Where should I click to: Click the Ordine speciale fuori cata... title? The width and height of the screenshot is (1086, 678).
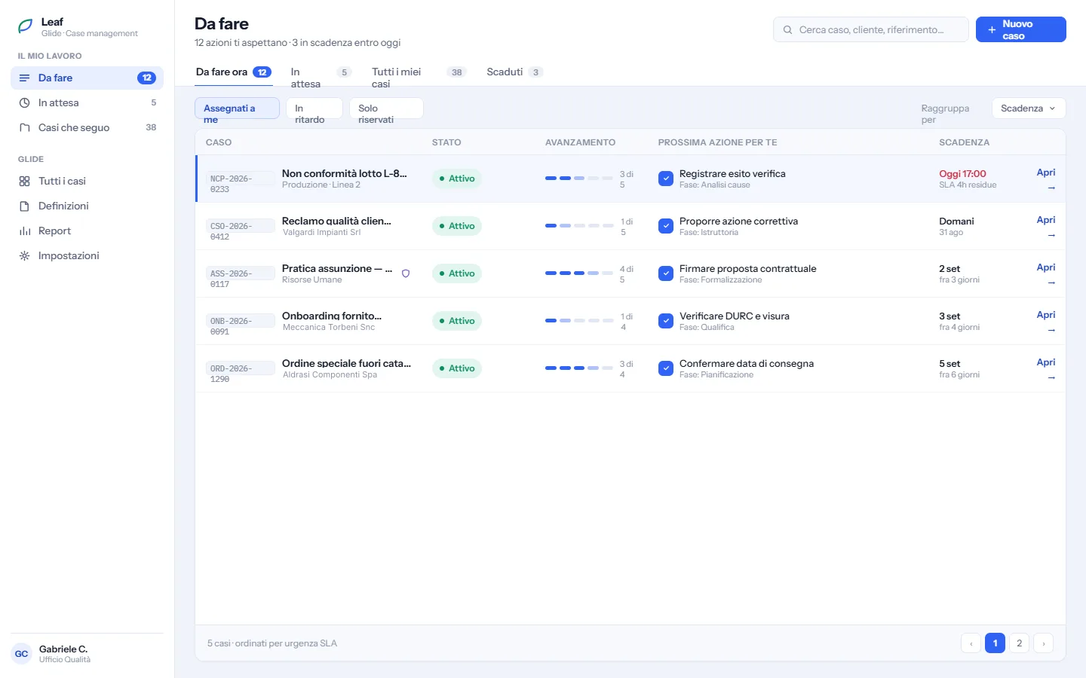[346, 363]
